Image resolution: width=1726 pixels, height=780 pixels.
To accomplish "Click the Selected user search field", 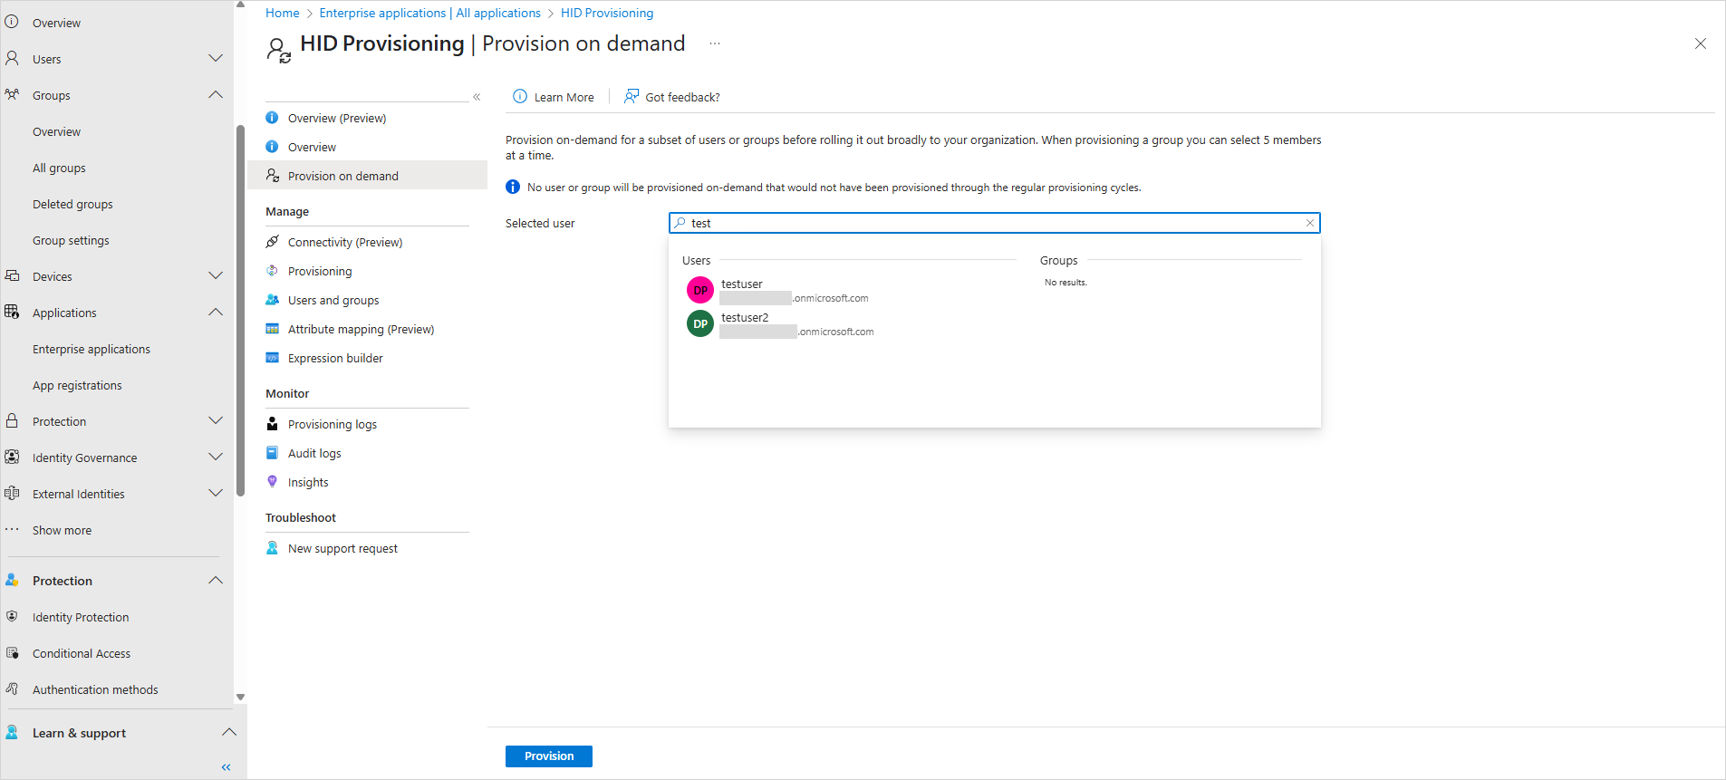I will click(994, 223).
